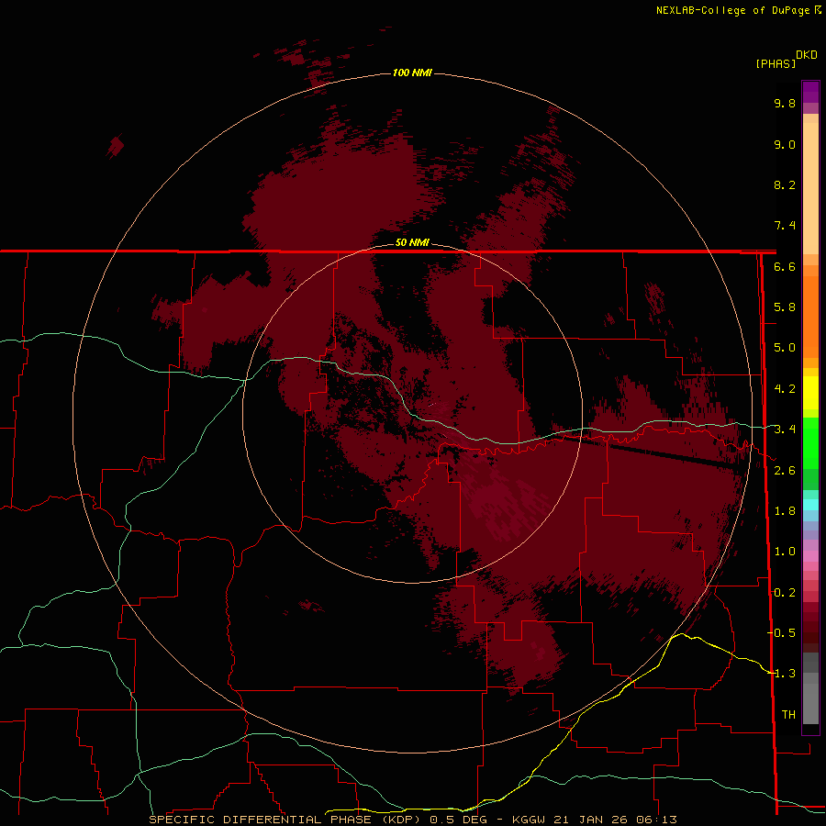Click the 9.0 value on the color scale
The height and width of the screenshot is (826, 826).
click(785, 144)
